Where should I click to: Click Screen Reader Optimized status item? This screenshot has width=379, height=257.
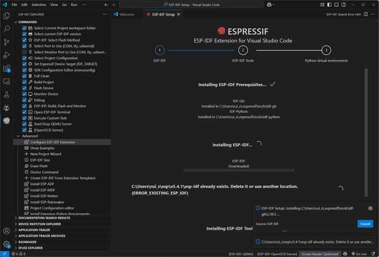click(x=320, y=254)
